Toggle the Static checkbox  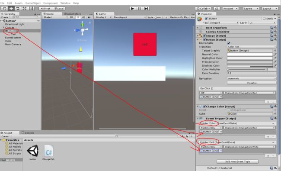point(264,19)
